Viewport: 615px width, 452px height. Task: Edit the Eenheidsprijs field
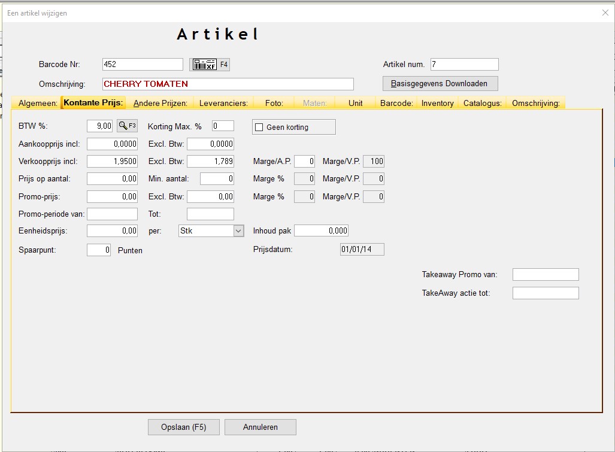(112, 230)
